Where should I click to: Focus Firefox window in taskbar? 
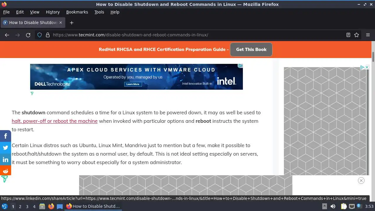pyautogui.click(x=93, y=206)
